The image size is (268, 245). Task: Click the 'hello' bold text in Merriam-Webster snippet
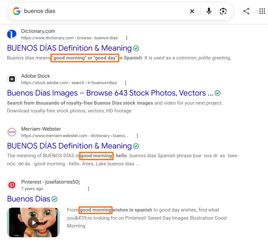[121, 156]
